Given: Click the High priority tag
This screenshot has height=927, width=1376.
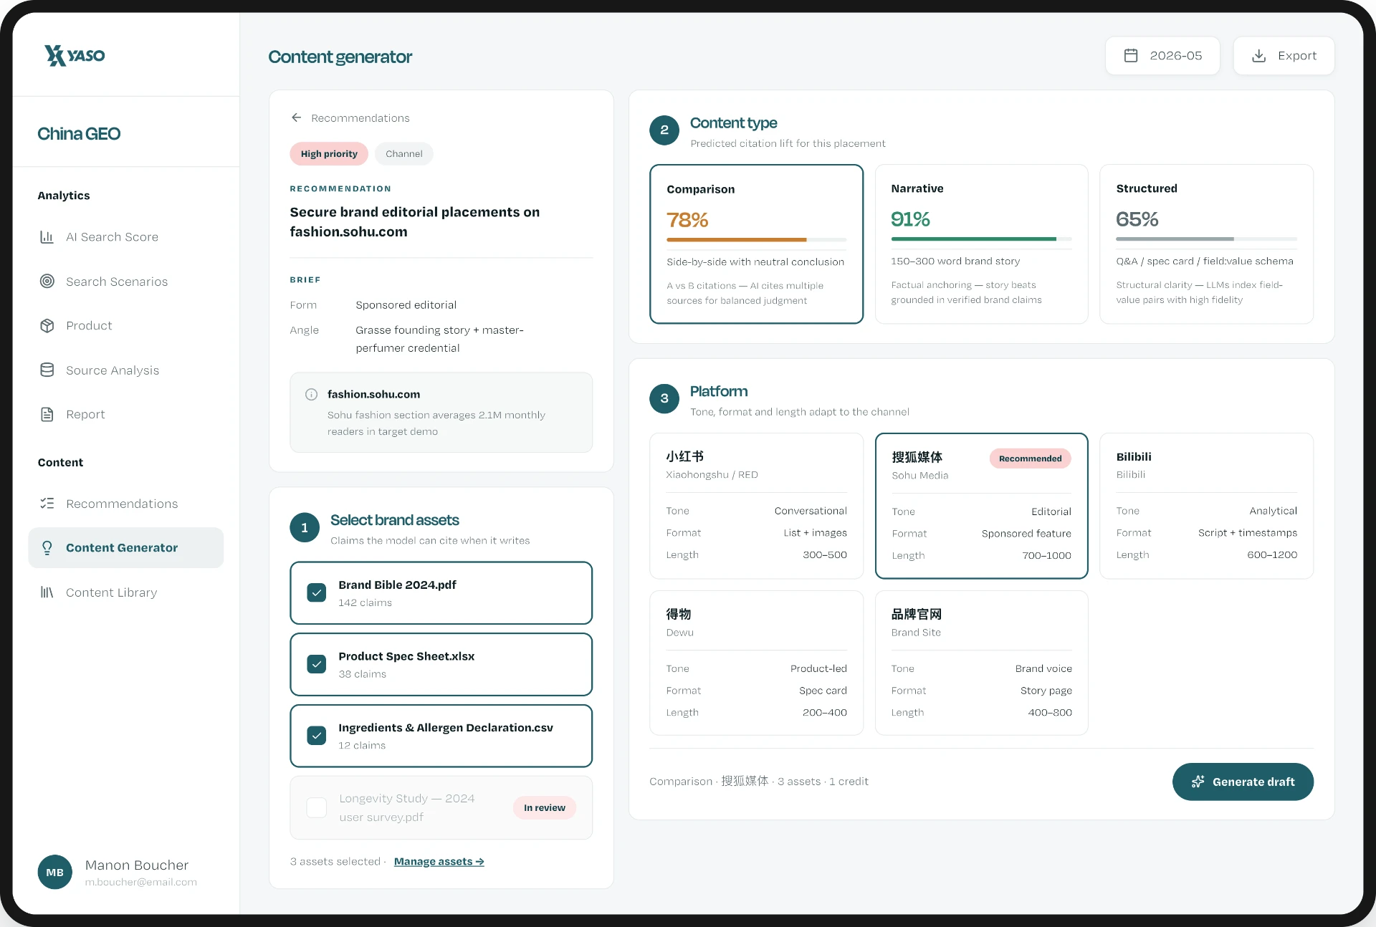Looking at the screenshot, I should pos(329,154).
